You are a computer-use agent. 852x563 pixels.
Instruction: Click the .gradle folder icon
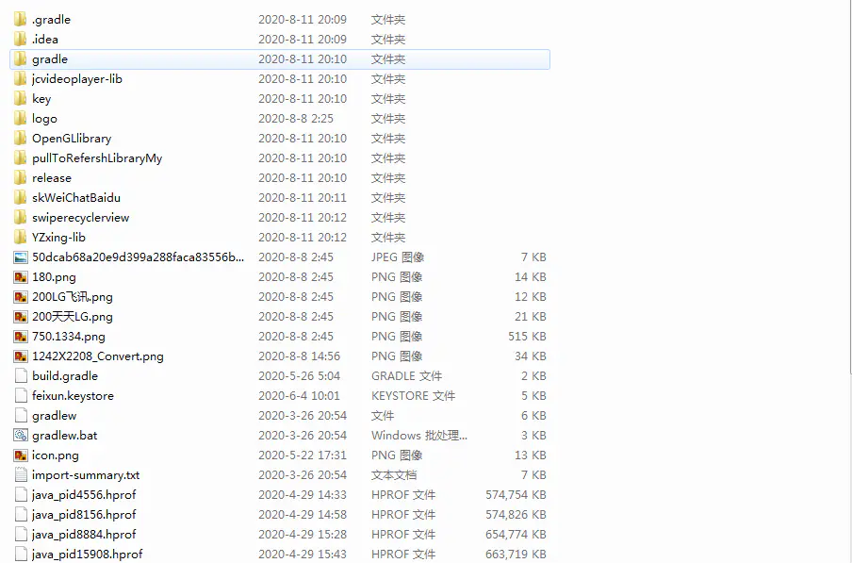(x=21, y=19)
